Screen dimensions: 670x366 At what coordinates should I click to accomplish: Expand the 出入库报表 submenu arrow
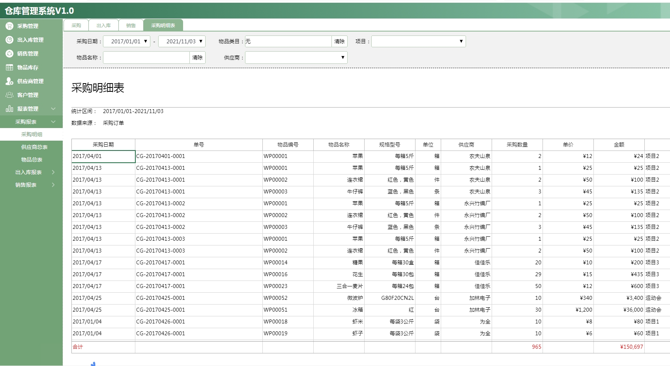point(53,172)
